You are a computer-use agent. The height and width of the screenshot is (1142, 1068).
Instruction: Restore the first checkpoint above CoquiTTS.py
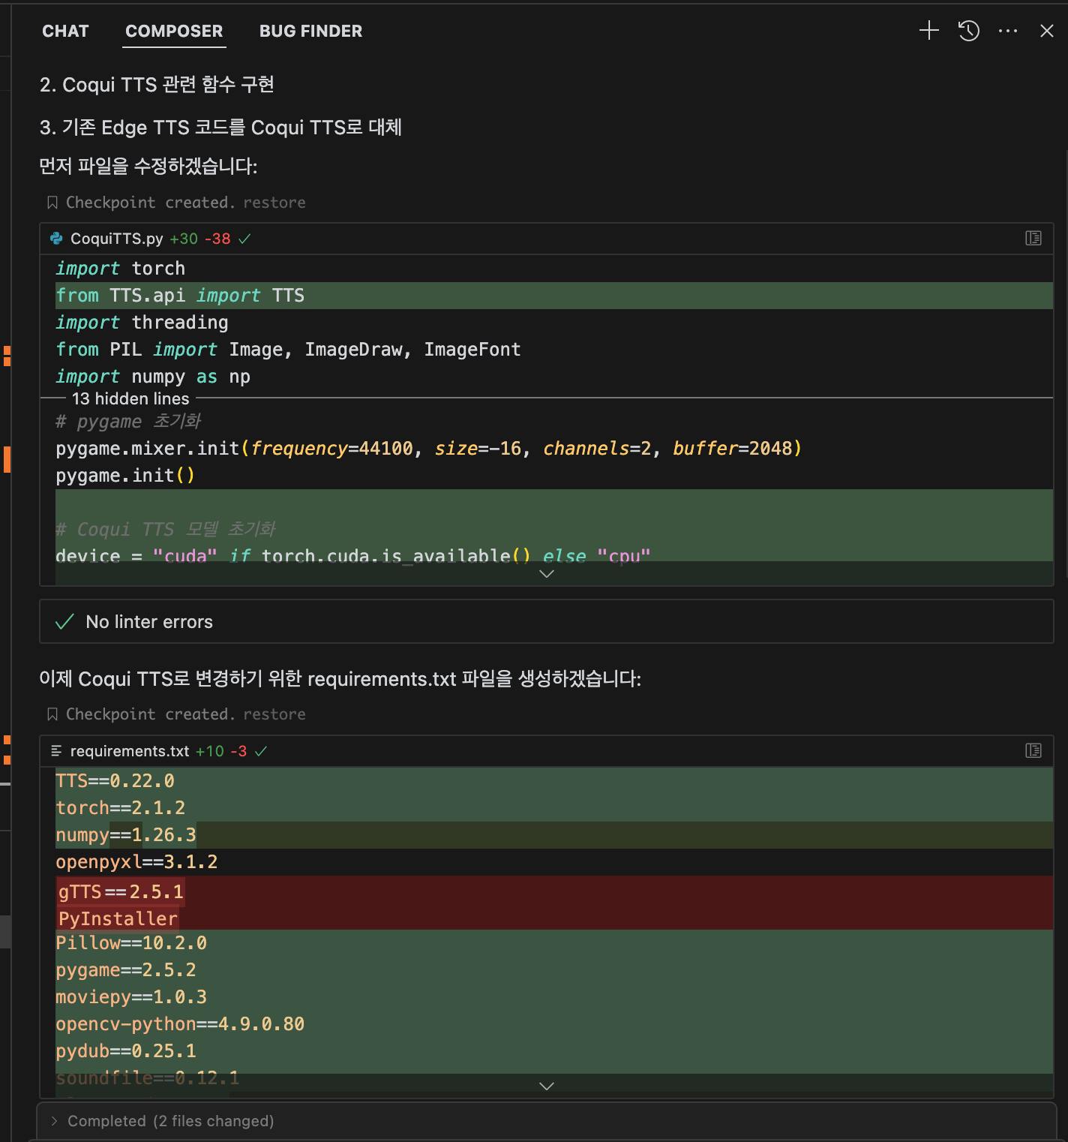(274, 203)
